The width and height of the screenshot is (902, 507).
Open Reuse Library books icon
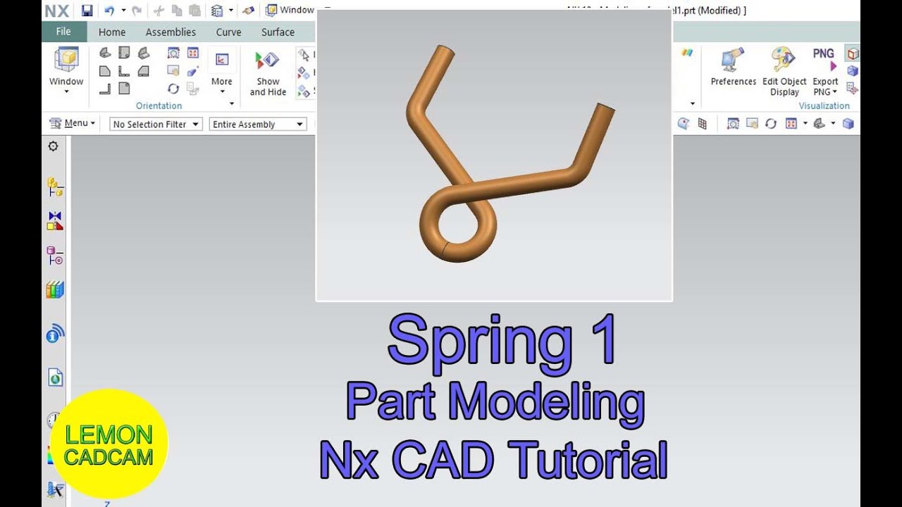[55, 289]
